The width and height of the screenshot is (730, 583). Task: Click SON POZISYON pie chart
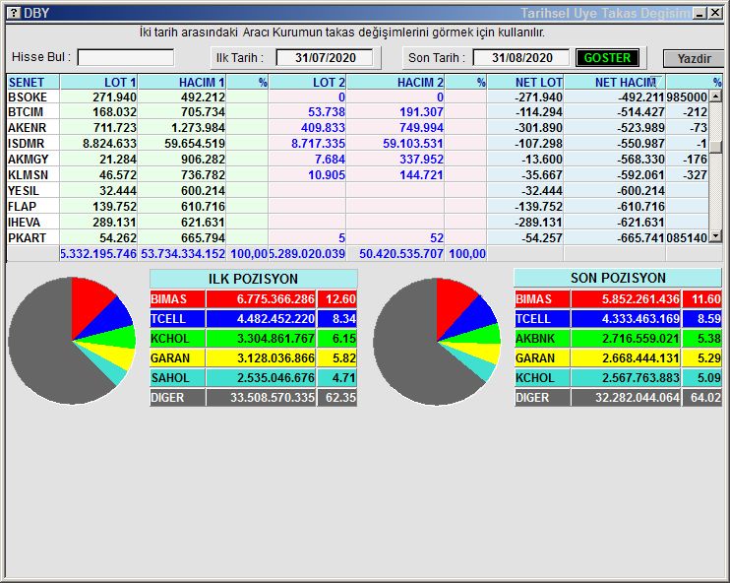pos(437,341)
